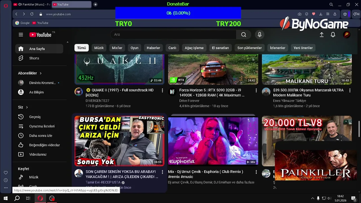Show hidden system tray icons chevron
This screenshot has height=203, width=361.
(312, 198)
